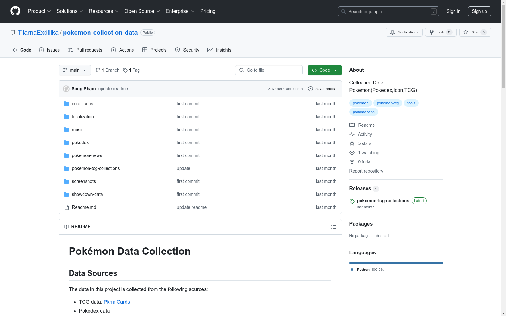The image size is (506, 316).
Task: Click the book icon in README tab
Action: pyautogui.click(x=66, y=227)
